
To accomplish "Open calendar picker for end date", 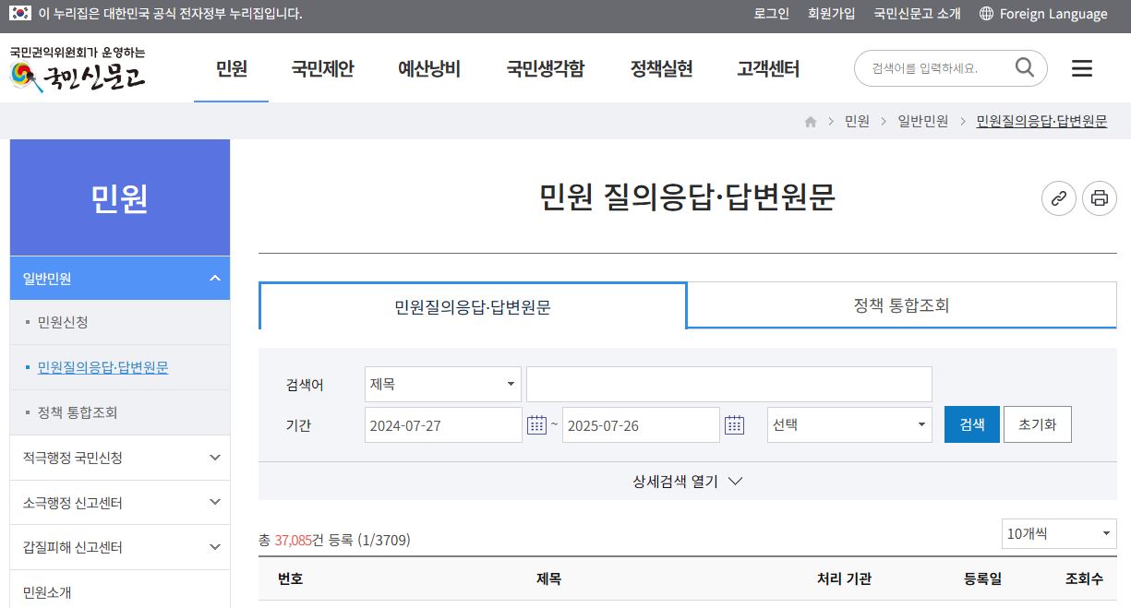I will pyautogui.click(x=734, y=424).
